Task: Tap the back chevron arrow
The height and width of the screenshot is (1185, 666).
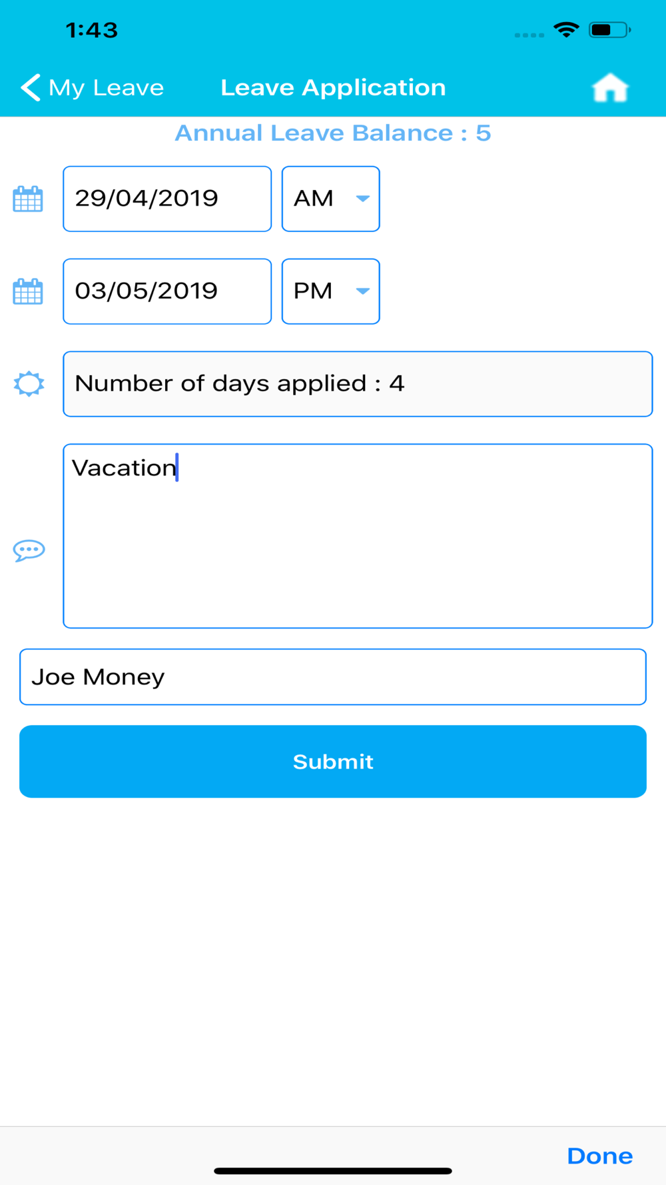Action: [30, 87]
